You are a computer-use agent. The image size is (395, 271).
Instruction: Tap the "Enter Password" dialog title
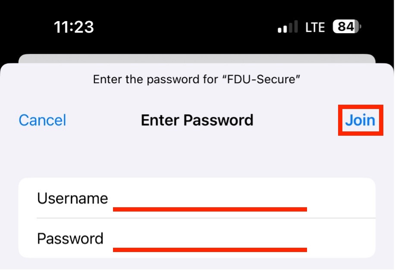point(197,120)
